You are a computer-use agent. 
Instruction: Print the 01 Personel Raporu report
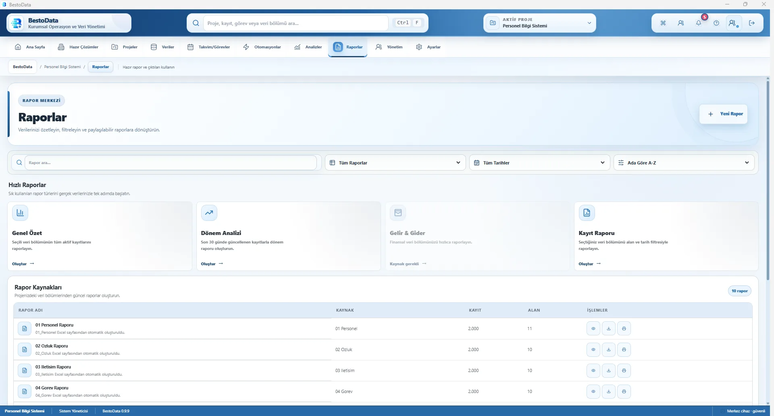coord(624,329)
